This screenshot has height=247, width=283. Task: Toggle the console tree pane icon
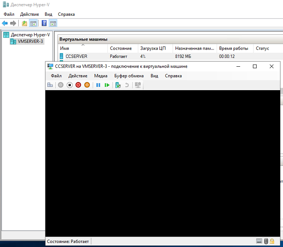(33, 23)
